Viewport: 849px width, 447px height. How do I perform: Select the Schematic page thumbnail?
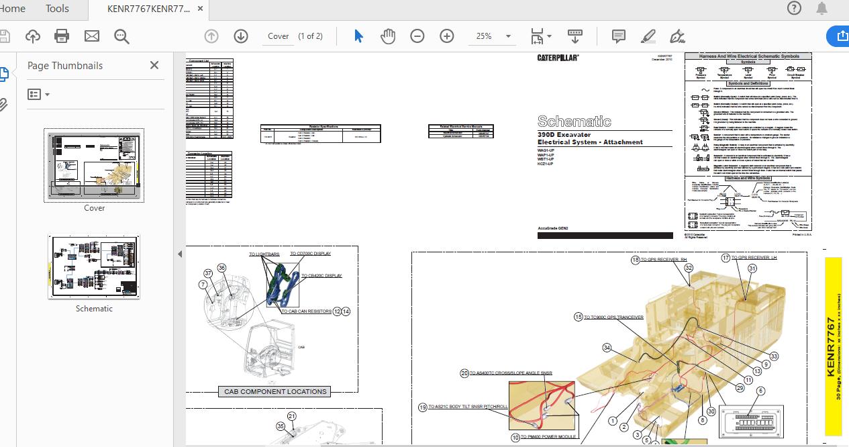point(94,266)
